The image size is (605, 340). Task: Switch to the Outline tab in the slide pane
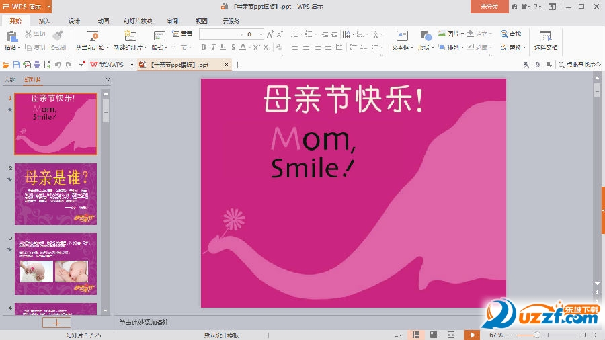pos(10,79)
